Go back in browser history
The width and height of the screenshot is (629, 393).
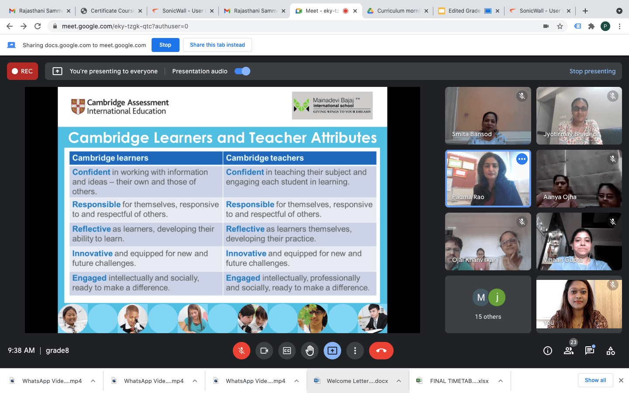tap(10, 26)
